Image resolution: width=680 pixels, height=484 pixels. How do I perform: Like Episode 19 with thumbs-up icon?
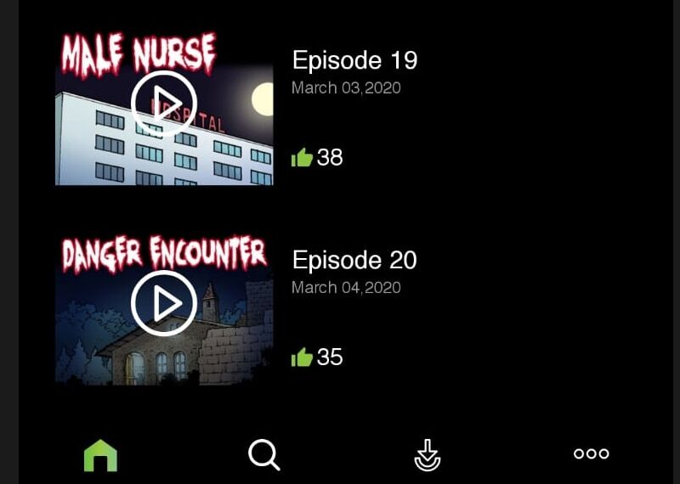[302, 157]
